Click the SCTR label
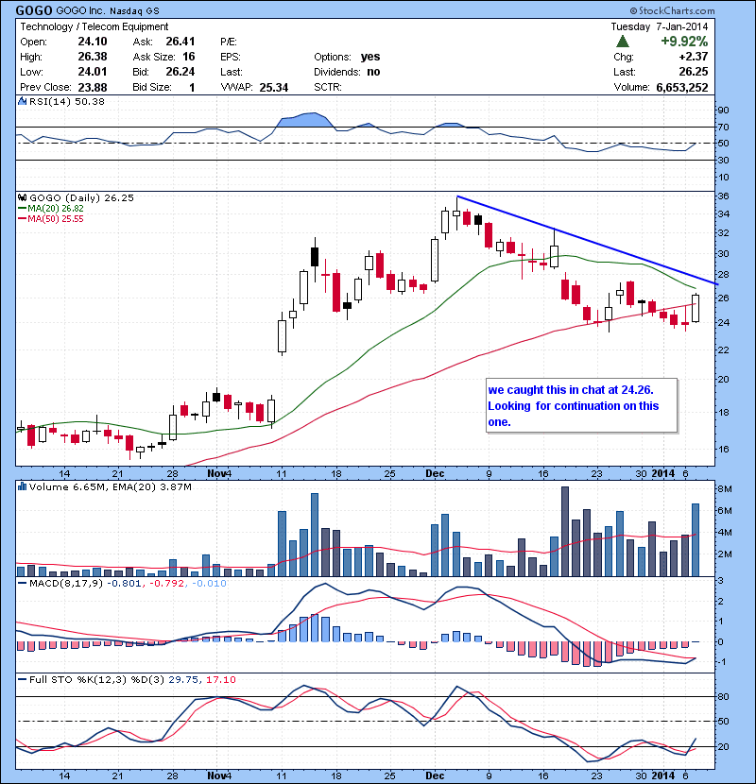756x784 pixels. (x=328, y=87)
